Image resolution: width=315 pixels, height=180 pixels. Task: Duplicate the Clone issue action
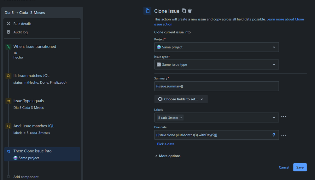184,11
